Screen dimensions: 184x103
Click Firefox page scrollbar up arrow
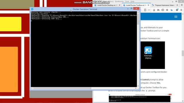[x=183, y=14]
